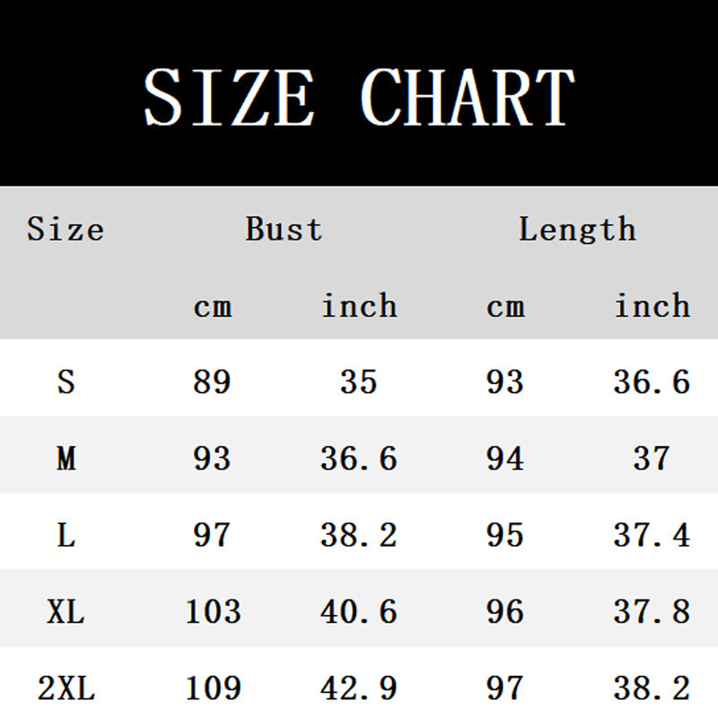Screen dimensions: 718x718
Task: Click length inch value 37 for M
Action: point(652,459)
